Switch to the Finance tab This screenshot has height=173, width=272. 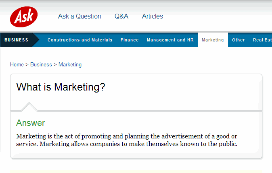(130, 40)
